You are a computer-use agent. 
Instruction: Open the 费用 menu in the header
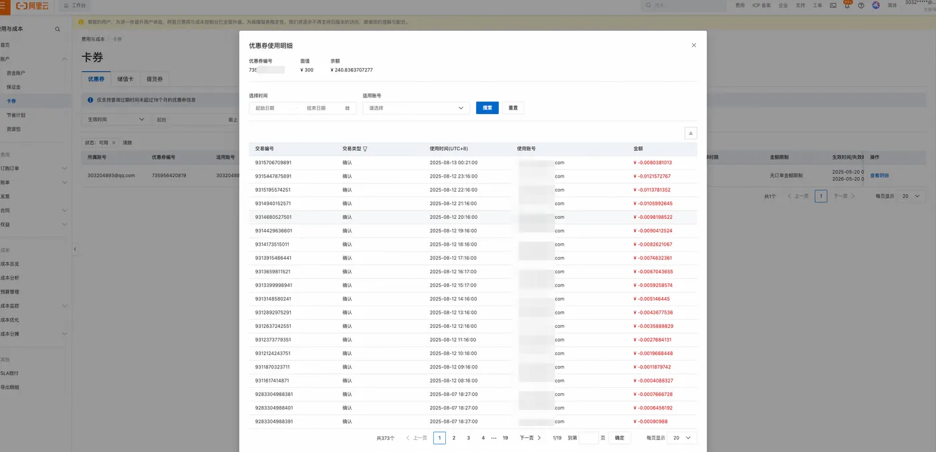click(740, 5)
